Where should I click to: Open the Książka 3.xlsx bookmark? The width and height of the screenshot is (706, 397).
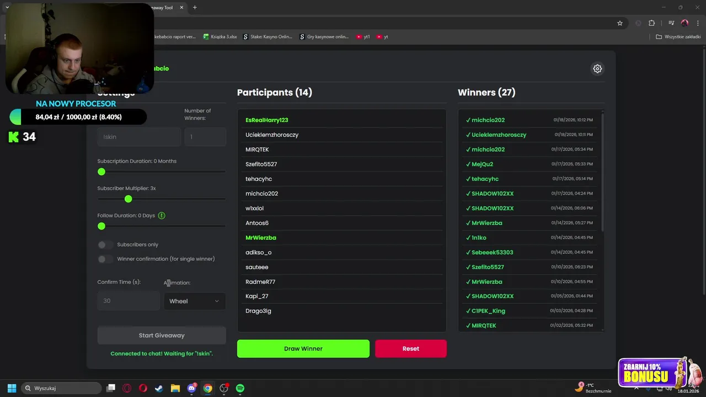coord(220,37)
